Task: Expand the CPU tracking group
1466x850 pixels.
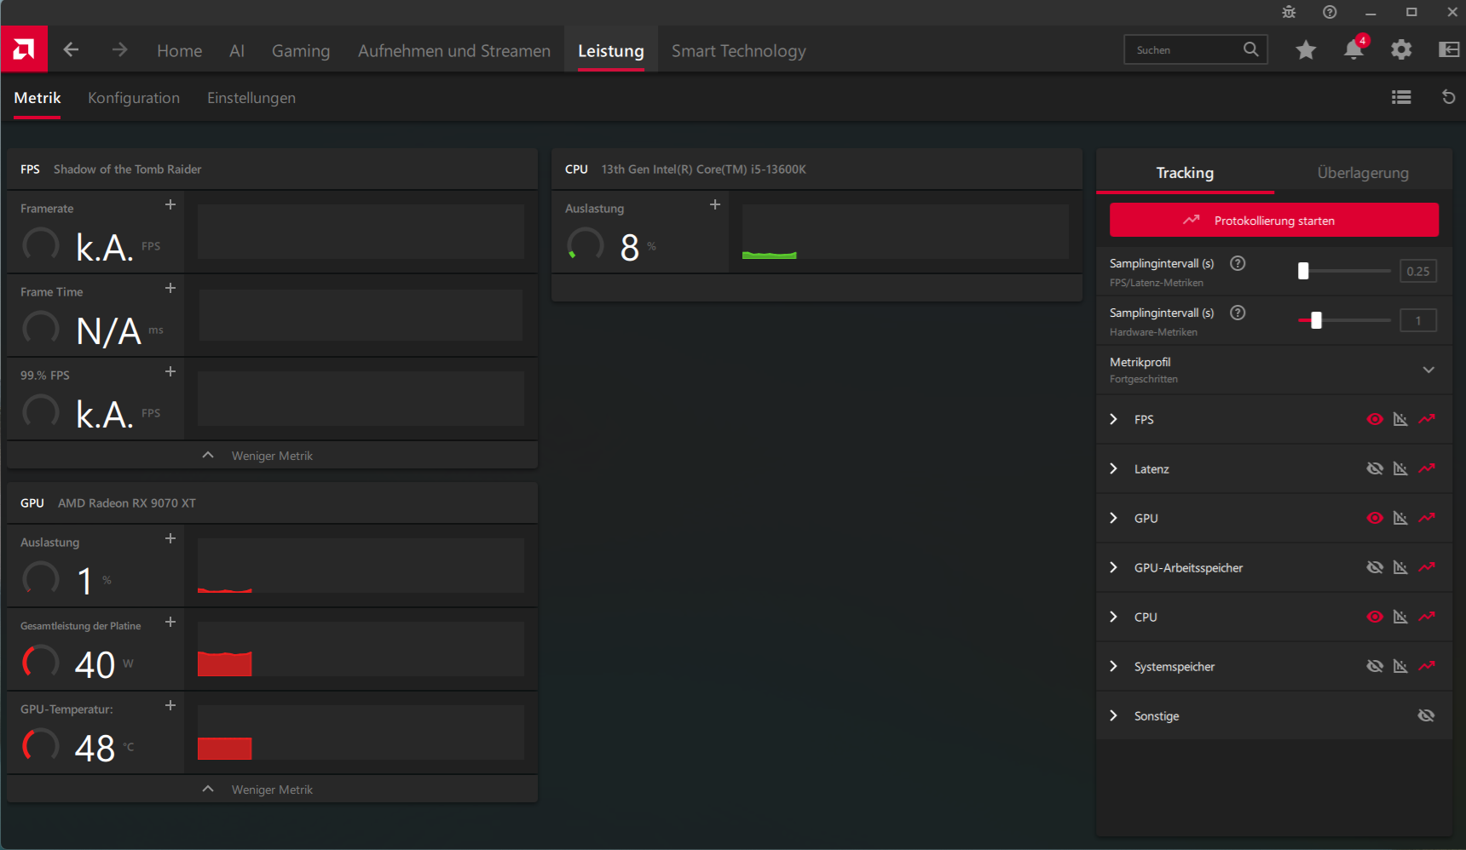Action: [x=1113, y=617]
